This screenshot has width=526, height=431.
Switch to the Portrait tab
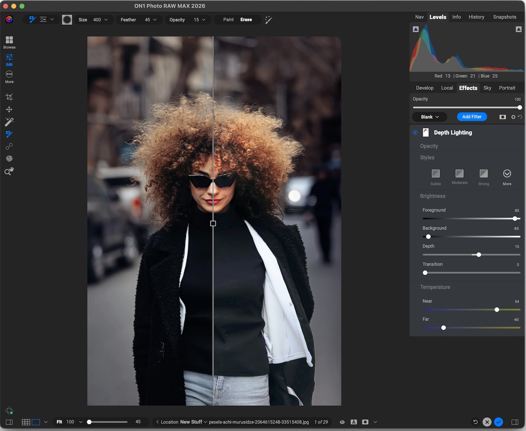507,88
